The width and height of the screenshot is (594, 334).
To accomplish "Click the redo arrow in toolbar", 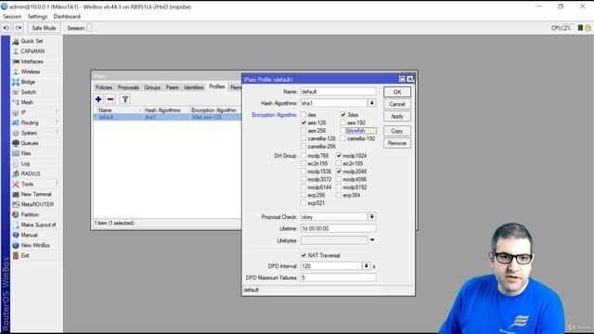I will coord(19,28).
